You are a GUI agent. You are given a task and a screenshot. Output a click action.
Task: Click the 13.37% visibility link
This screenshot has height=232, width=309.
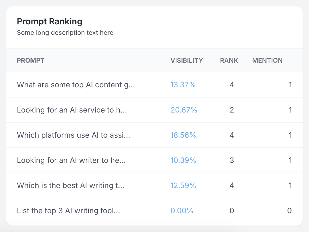(183, 85)
